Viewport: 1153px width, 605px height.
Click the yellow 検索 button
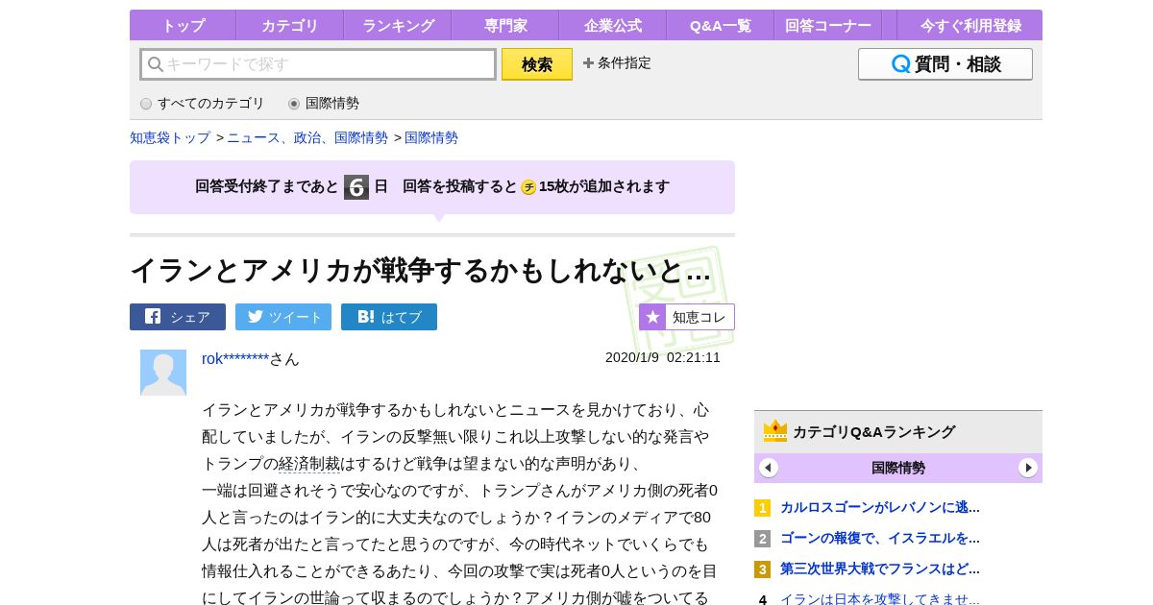pos(537,64)
